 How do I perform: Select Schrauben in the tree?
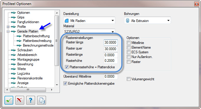click(x=25, y=50)
